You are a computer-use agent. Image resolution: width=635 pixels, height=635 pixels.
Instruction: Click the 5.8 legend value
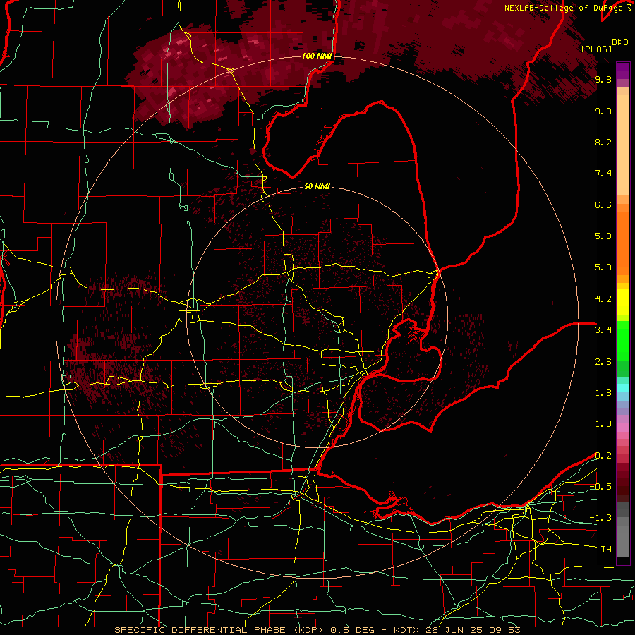point(603,236)
